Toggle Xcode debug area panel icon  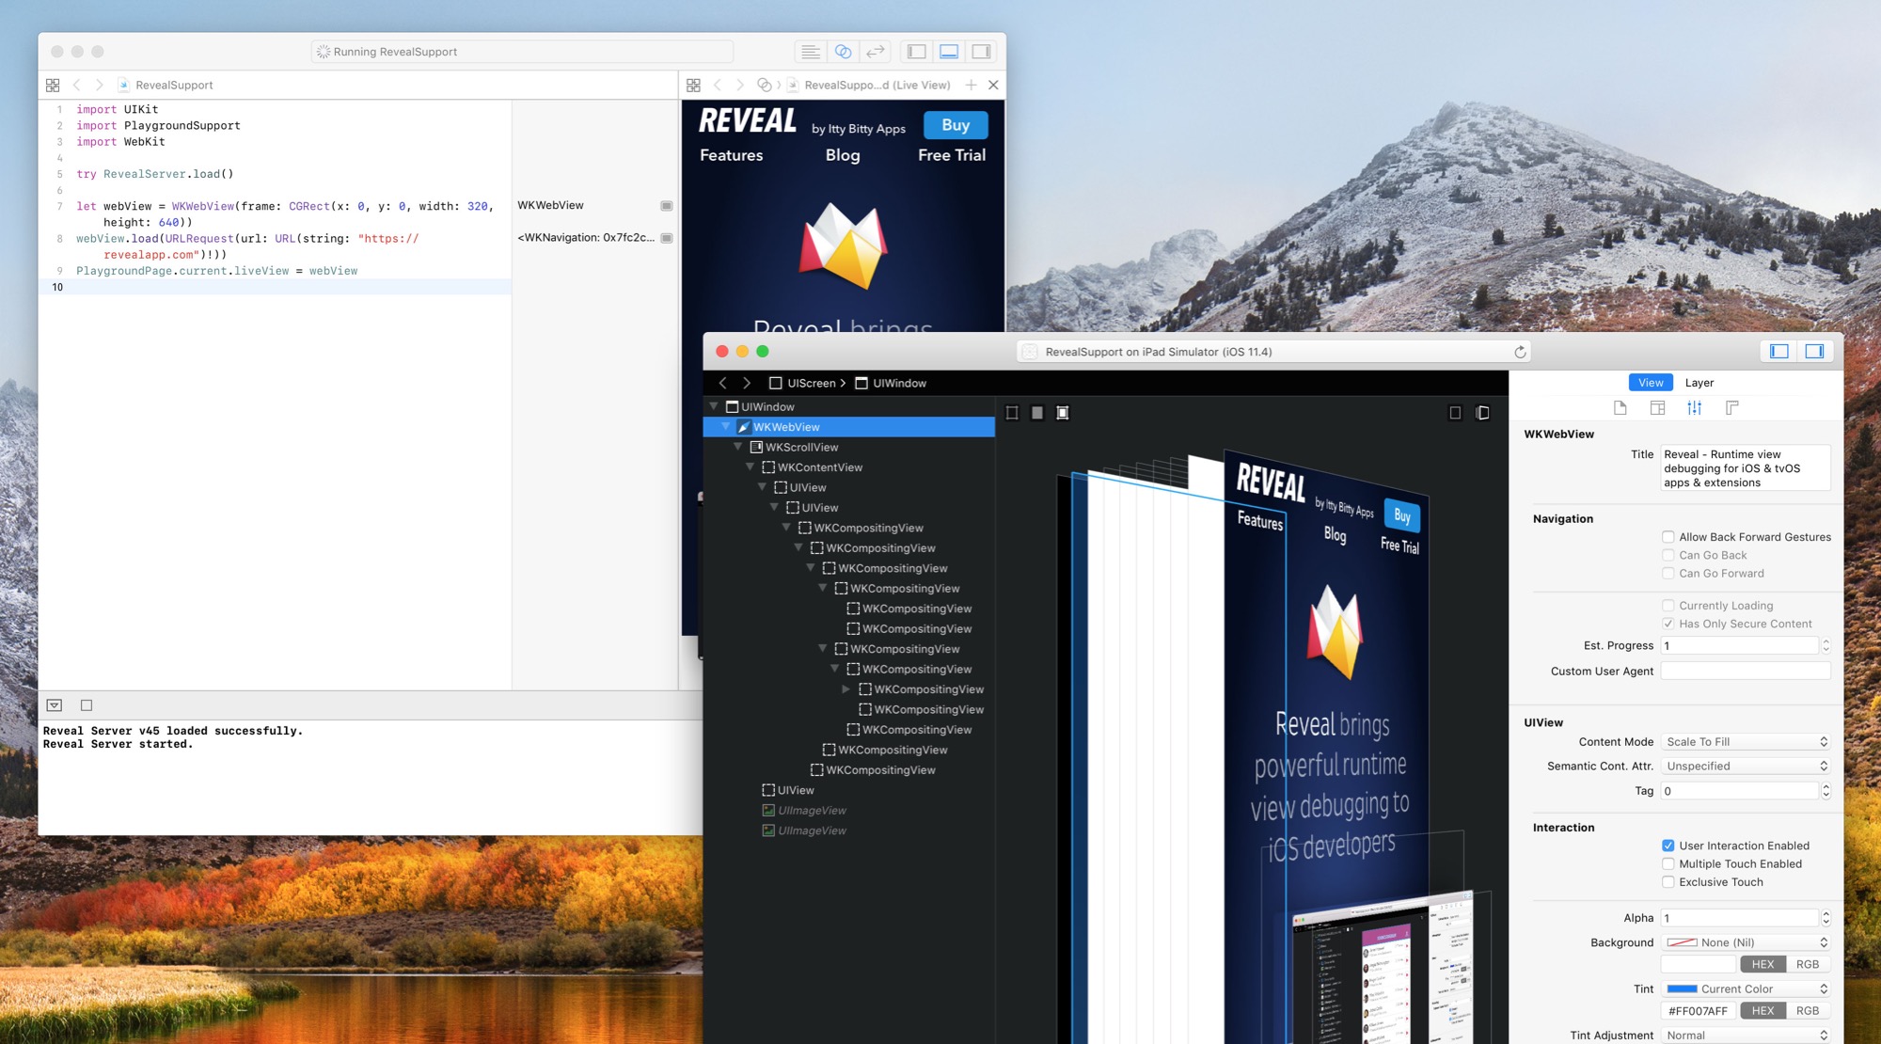(949, 52)
